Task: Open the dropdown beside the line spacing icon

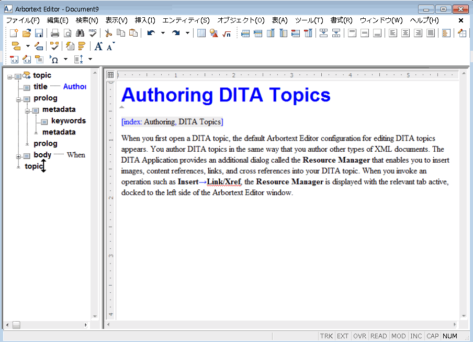Action: tap(90, 60)
